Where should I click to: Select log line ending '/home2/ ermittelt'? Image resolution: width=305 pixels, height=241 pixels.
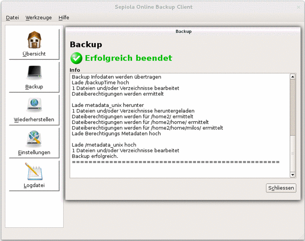click(132, 116)
